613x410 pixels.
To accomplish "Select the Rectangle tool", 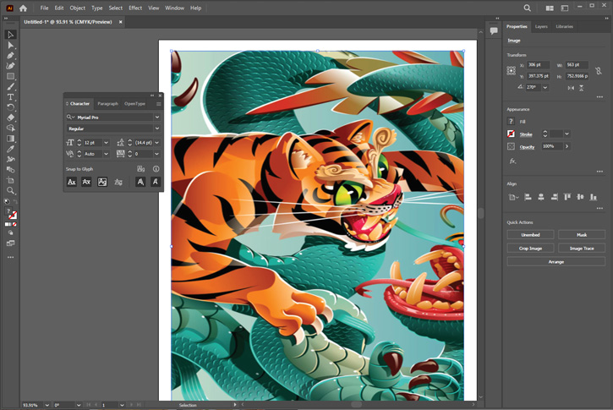I will pyautogui.click(x=10, y=76).
